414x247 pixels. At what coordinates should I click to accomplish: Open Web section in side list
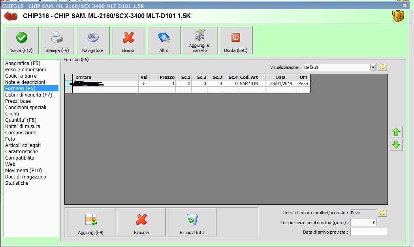[10, 164]
